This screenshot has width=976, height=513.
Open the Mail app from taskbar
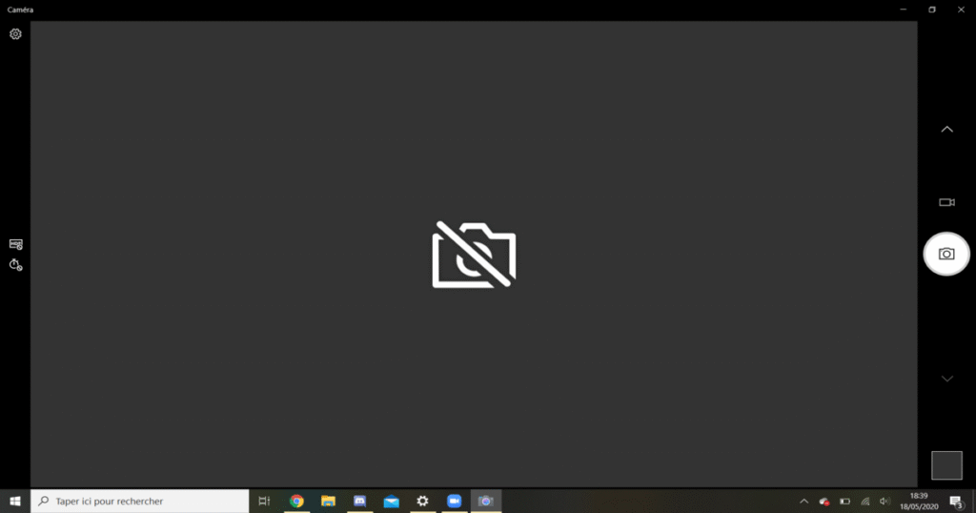point(391,501)
